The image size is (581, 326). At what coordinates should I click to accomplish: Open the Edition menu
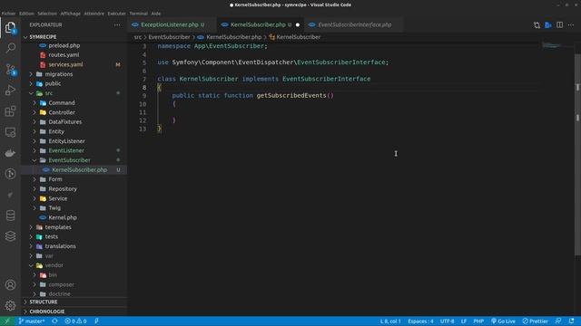(26, 14)
